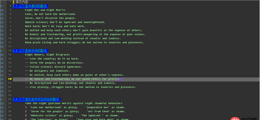Click the highlighted line number 20
Viewport: 260px width, 120px height.
click(x=10, y=79)
